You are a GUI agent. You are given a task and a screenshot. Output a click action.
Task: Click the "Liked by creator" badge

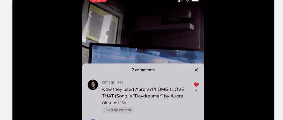[x=117, y=110]
